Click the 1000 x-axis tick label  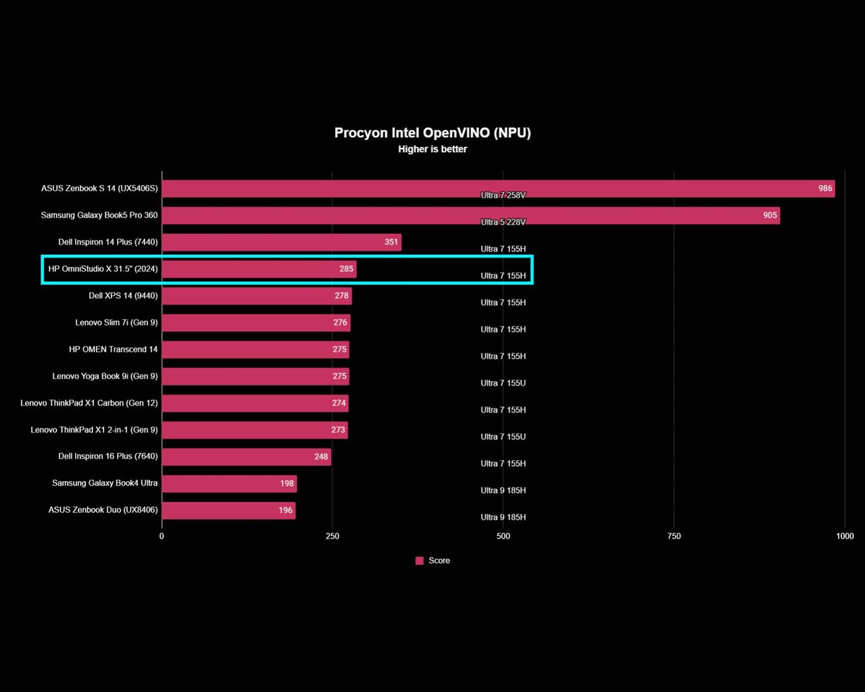(x=845, y=536)
